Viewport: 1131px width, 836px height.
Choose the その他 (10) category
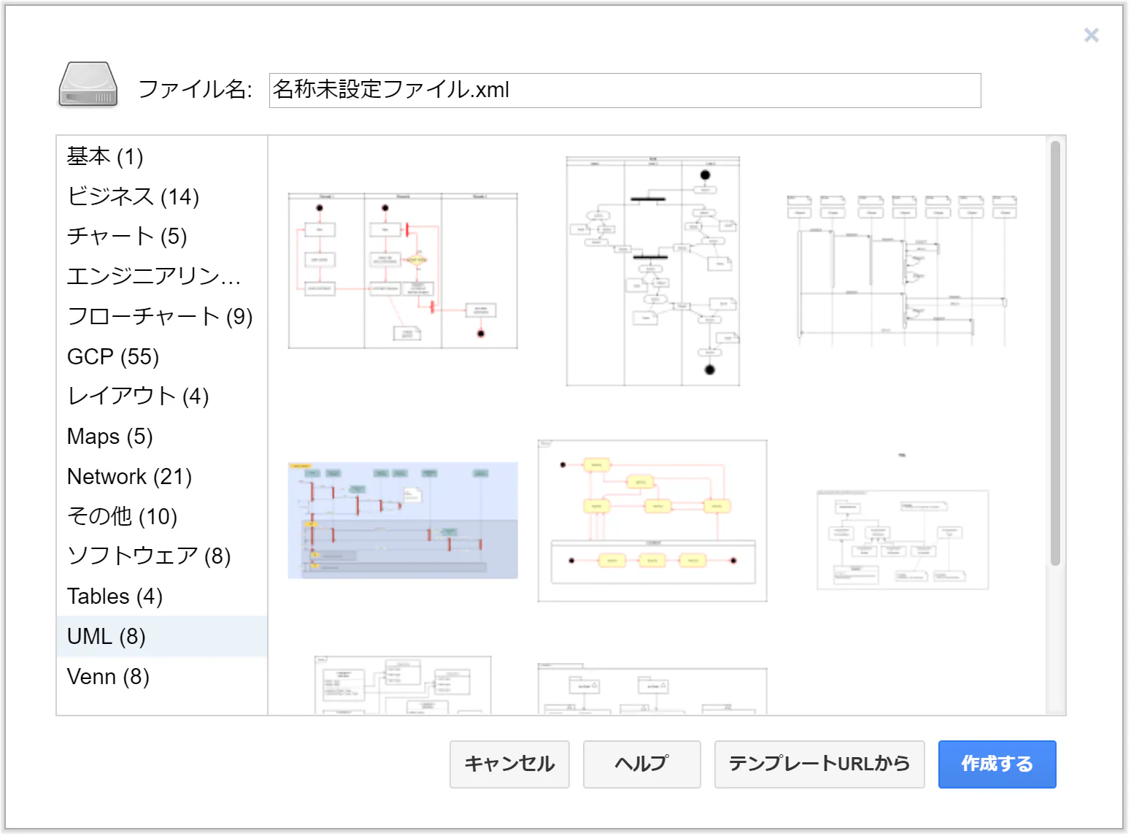click(x=162, y=516)
